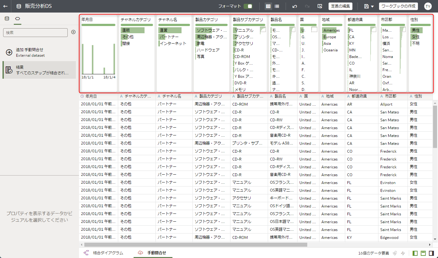Click the quality bar of チャネルカテゴリ tile
Image resolution: width=438 pixels, height=258 pixels.
click(137, 25)
